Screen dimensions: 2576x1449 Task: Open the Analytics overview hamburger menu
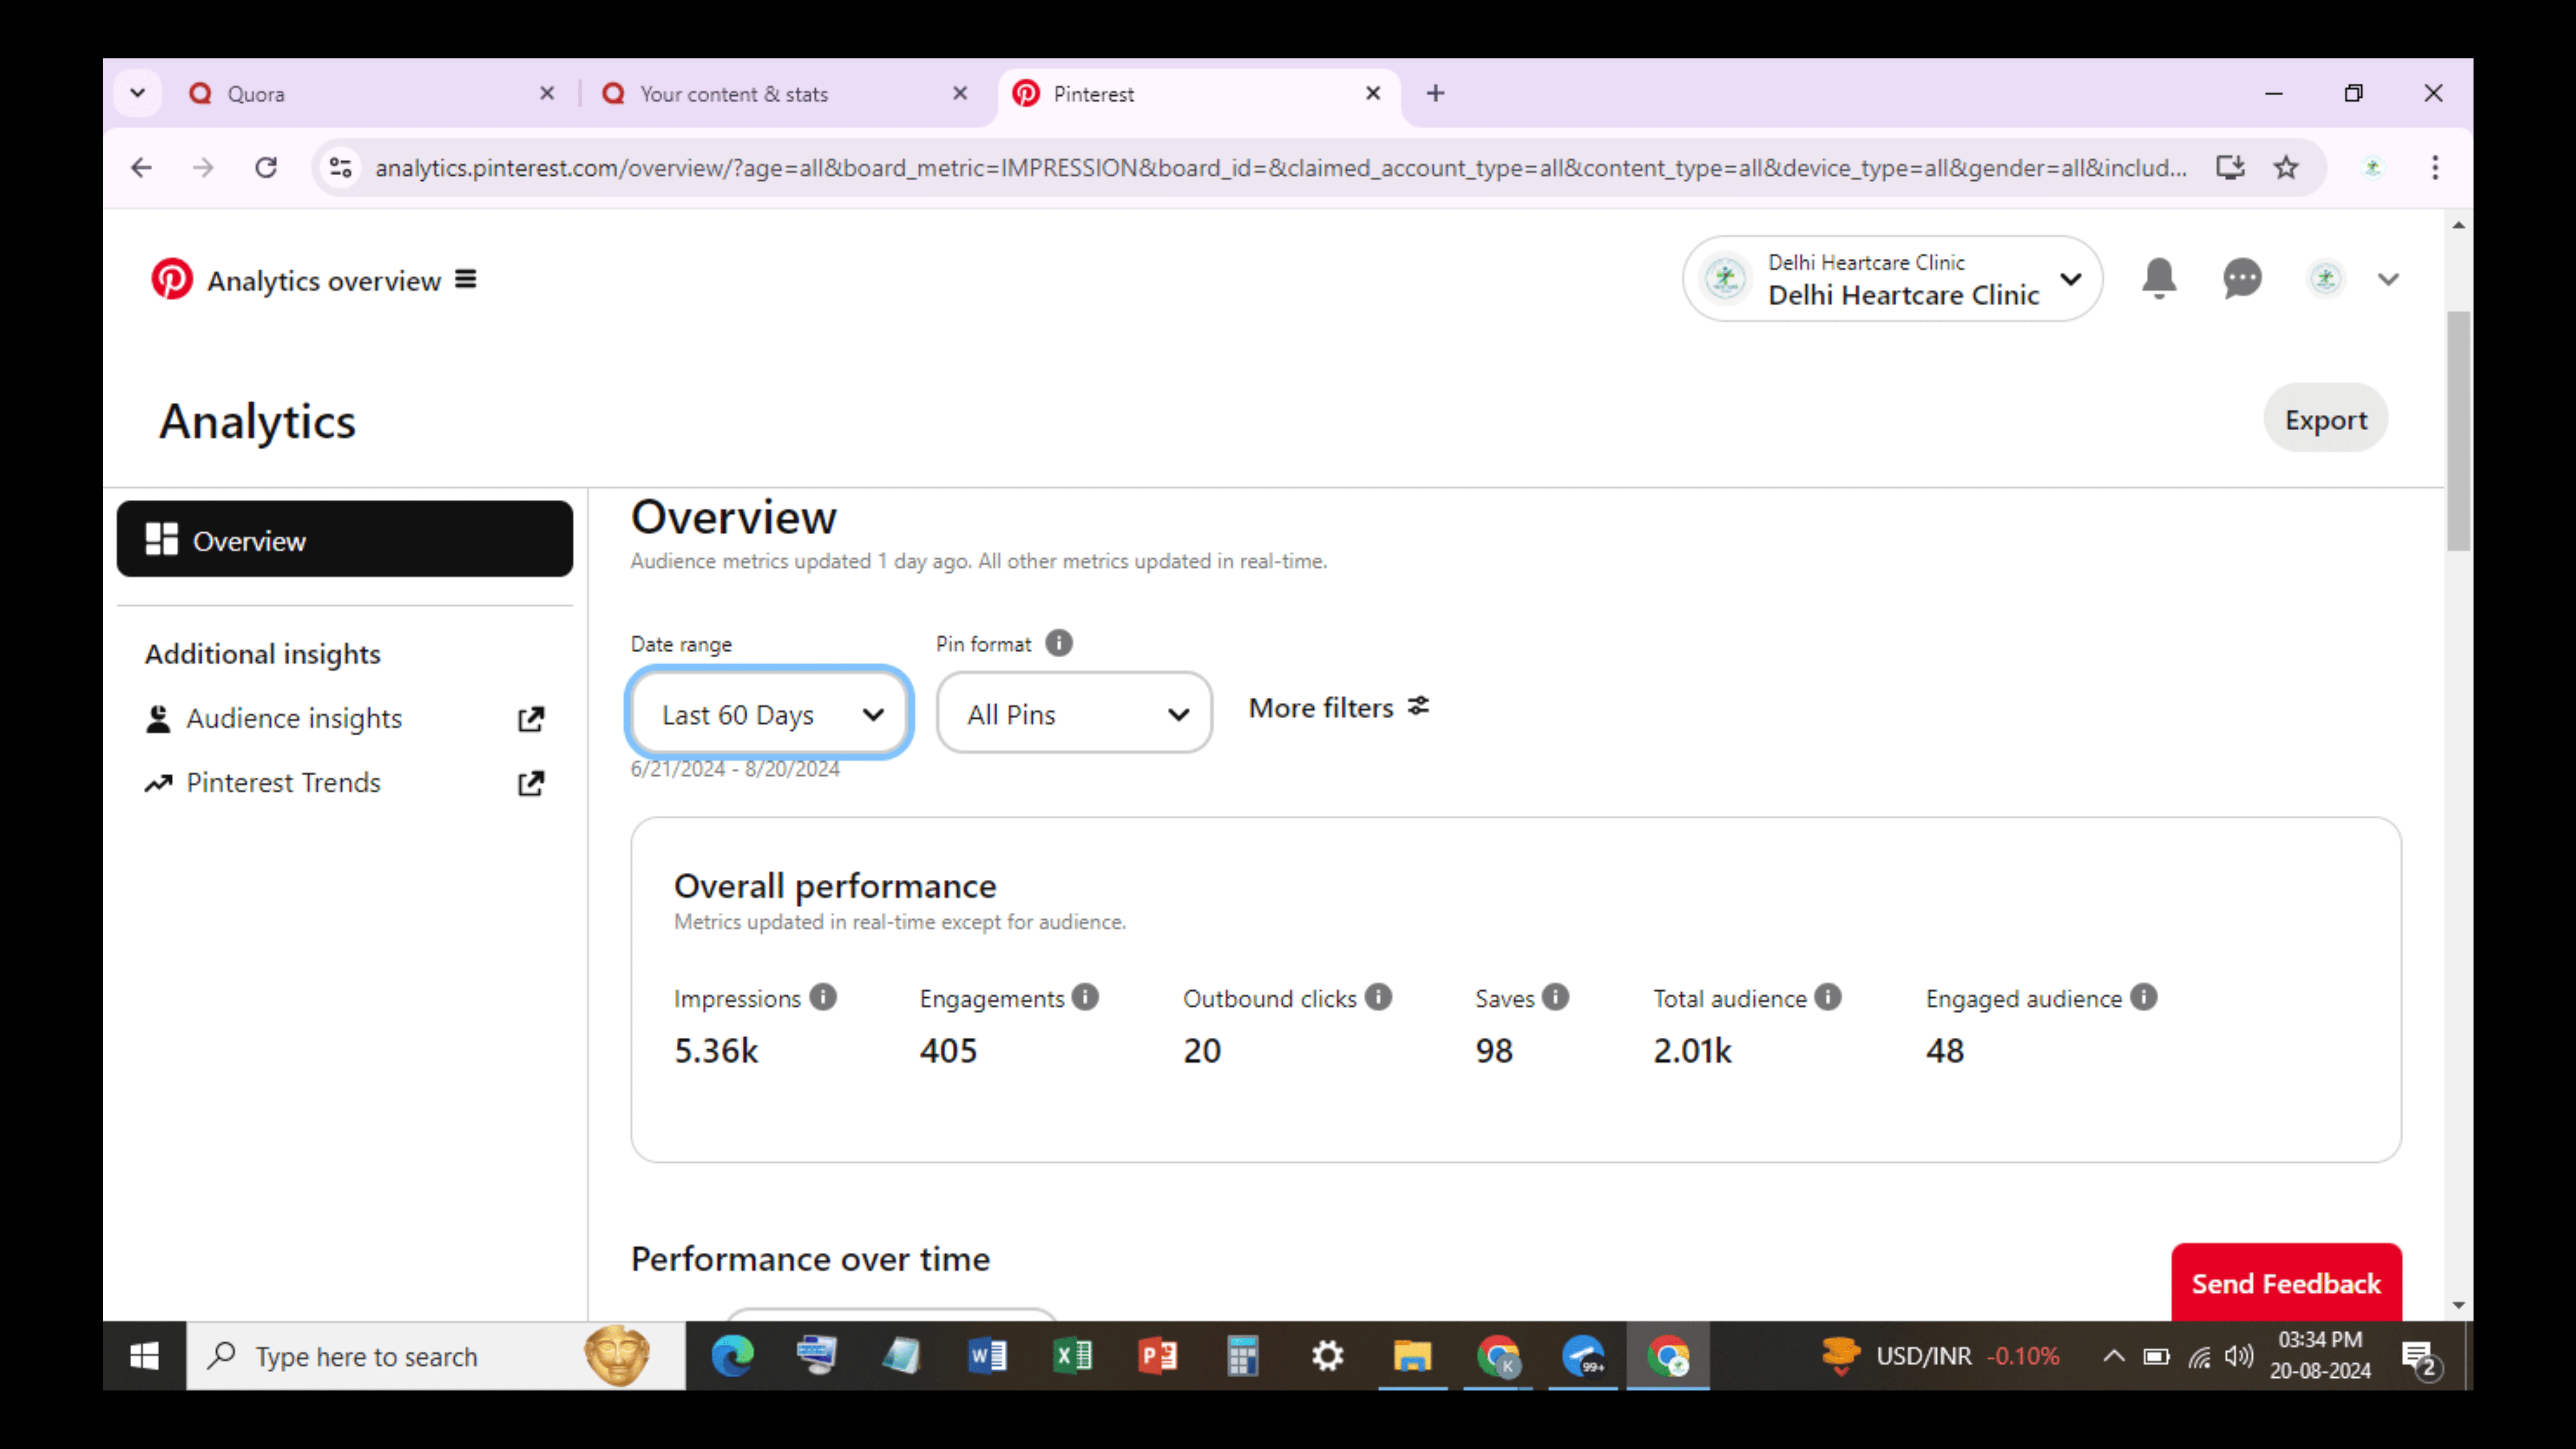pos(466,279)
